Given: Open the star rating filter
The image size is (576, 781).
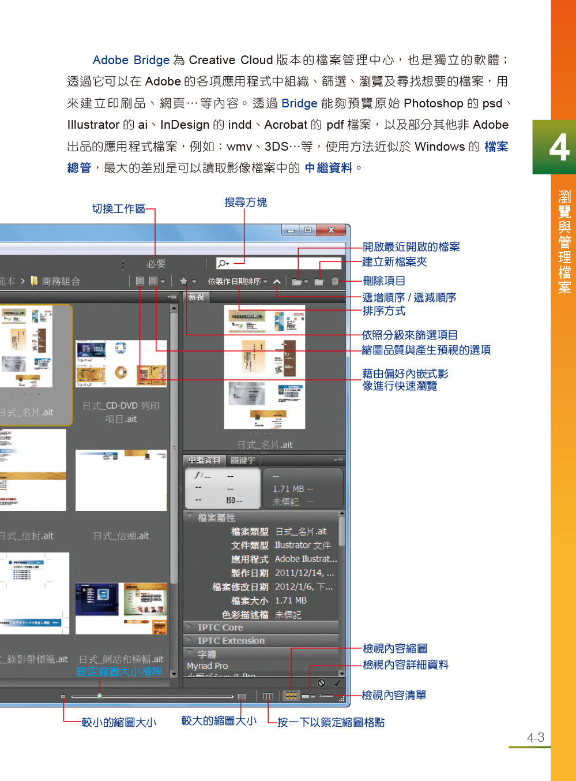Looking at the screenshot, I should tap(183, 281).
